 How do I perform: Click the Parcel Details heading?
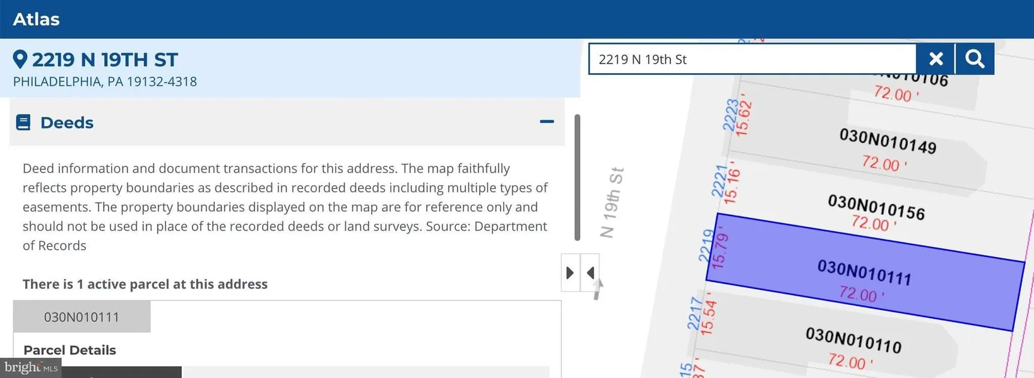(69, 350)
